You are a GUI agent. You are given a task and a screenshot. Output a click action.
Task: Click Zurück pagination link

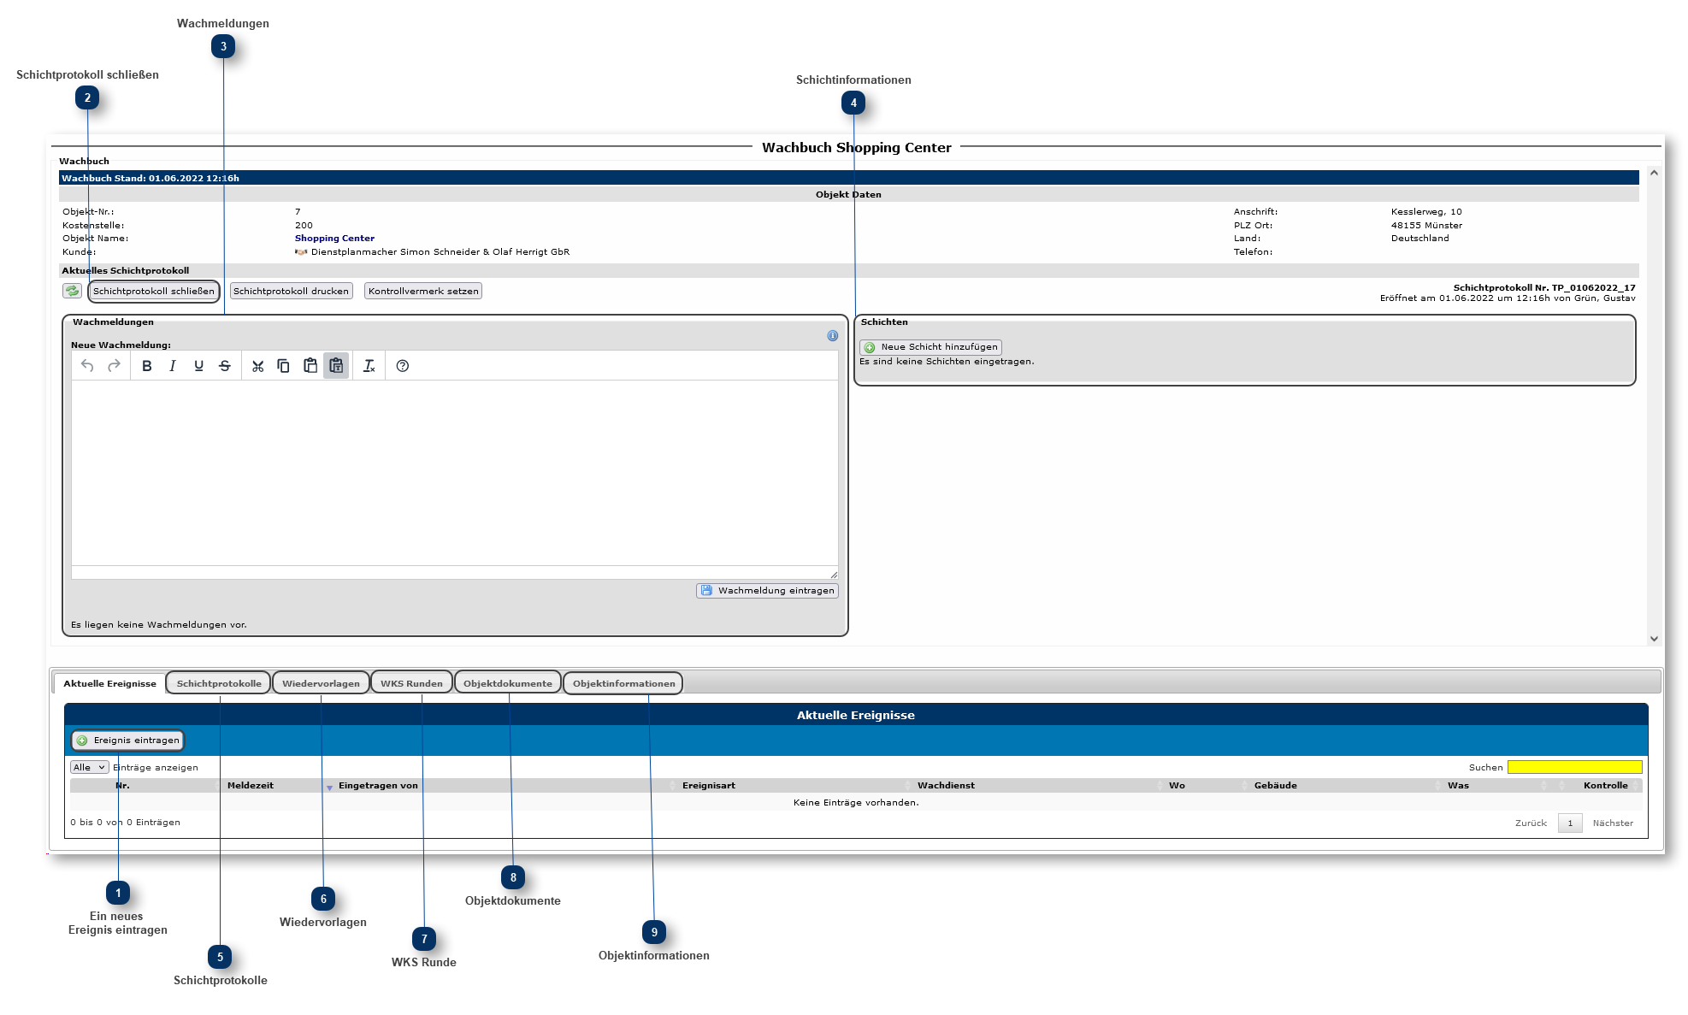[x=1531, y=823]
